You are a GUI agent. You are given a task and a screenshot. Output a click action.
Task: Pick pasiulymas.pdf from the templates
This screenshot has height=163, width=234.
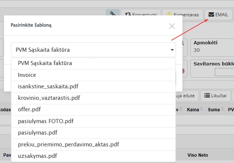[37, 133]
